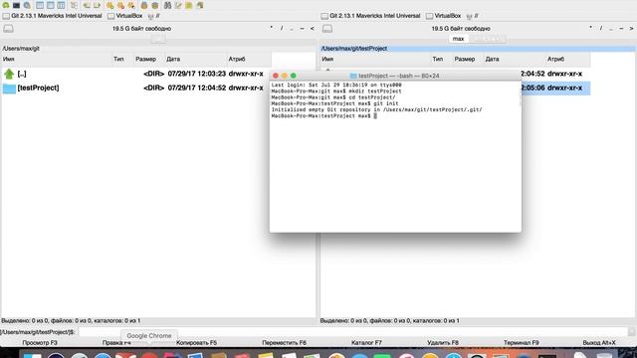637x358 pixels.
Task: Go home with left panel '~' button
Action: click(x=302, y=28)
